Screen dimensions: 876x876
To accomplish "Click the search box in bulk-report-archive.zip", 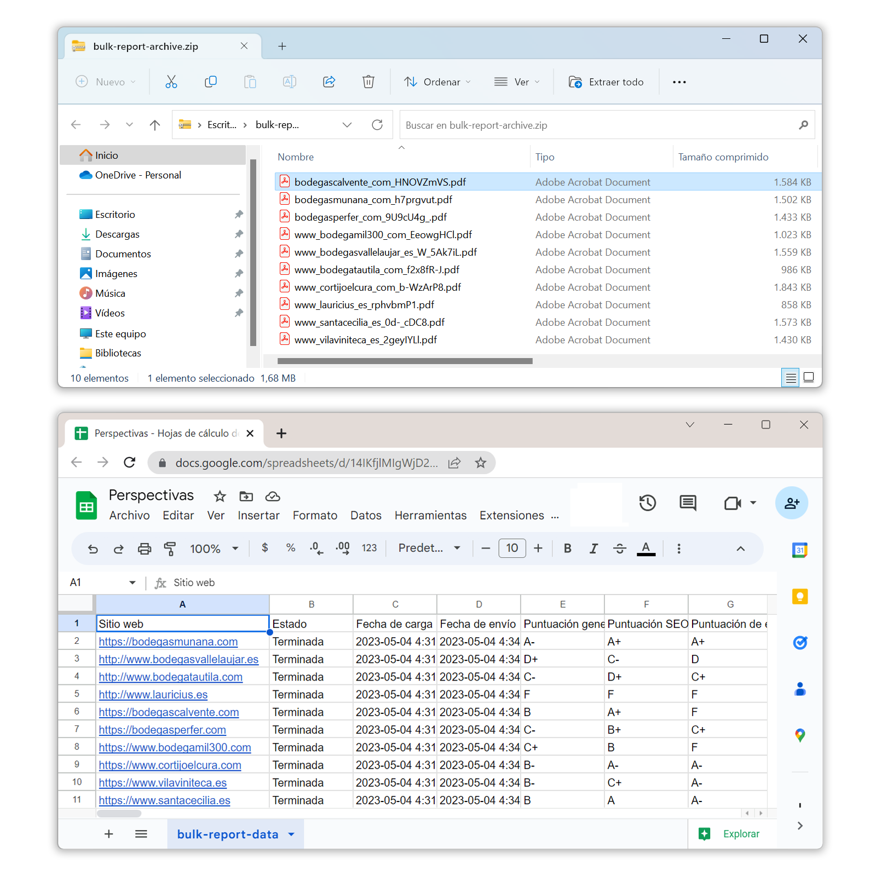I will [600, 125].
